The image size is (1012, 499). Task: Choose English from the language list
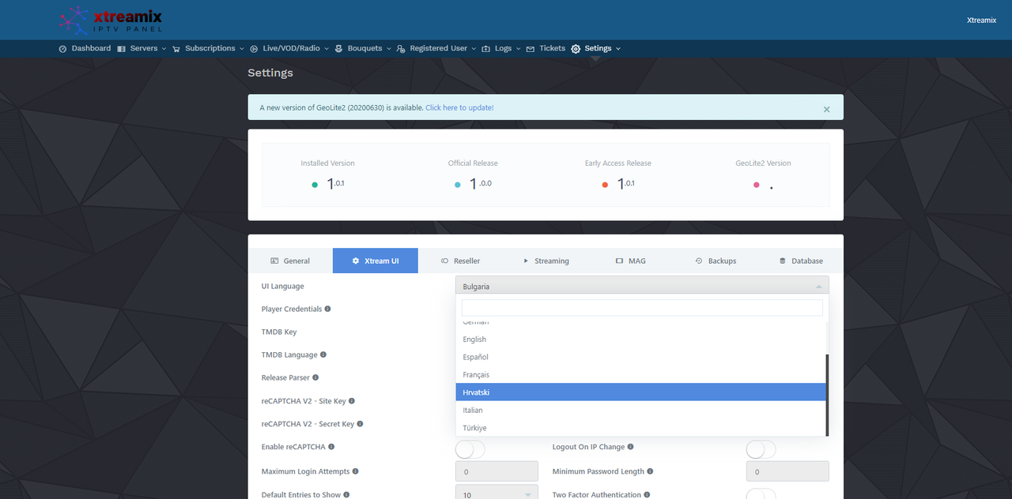[x=641, y=340]
